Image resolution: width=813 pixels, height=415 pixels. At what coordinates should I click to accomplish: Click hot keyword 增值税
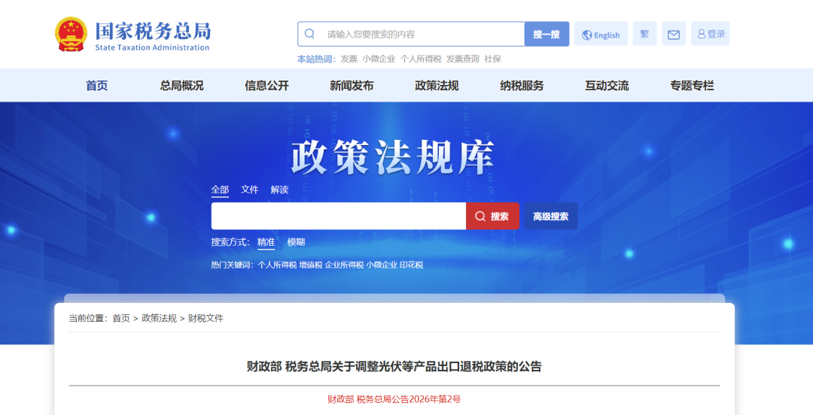click(311, 265)
